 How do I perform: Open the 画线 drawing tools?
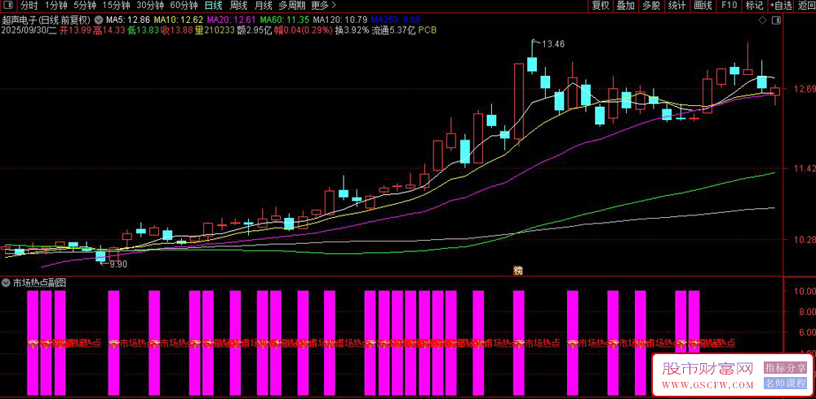tap(703, 5)
